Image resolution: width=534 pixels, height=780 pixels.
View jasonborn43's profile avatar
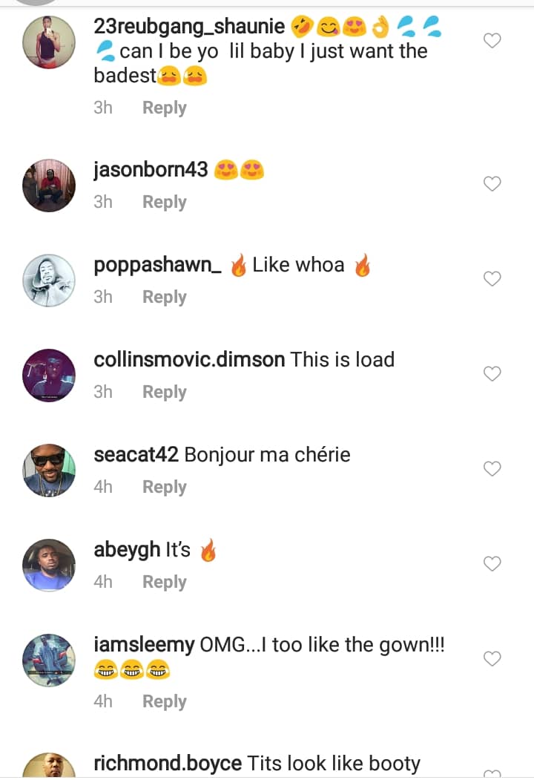tap(49, 185)
